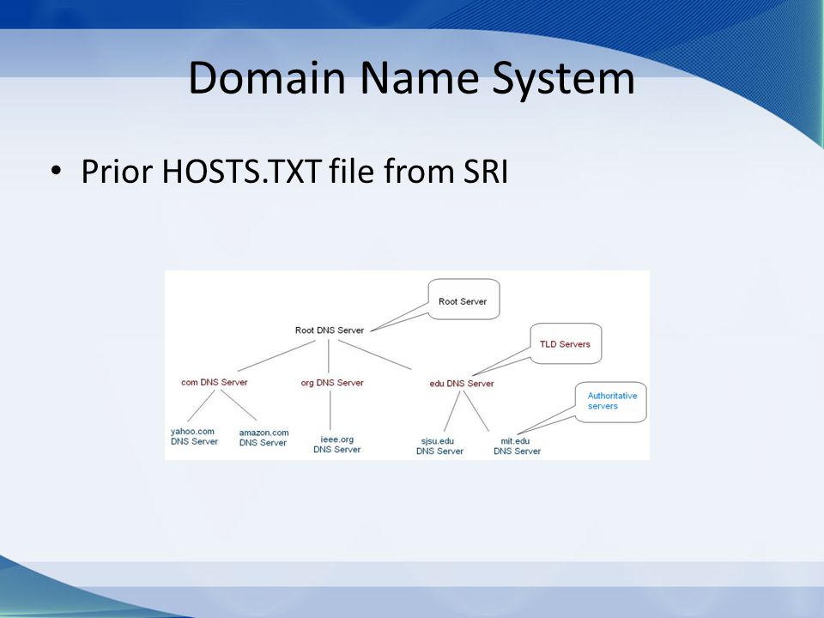Click the Root DNS Server node
This screenshot has height=618, width=824.
[x=330, y=330]
